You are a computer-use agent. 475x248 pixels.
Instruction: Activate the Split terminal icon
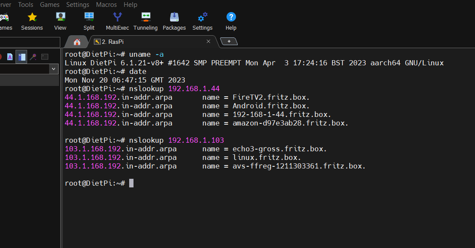pos(89,19)
